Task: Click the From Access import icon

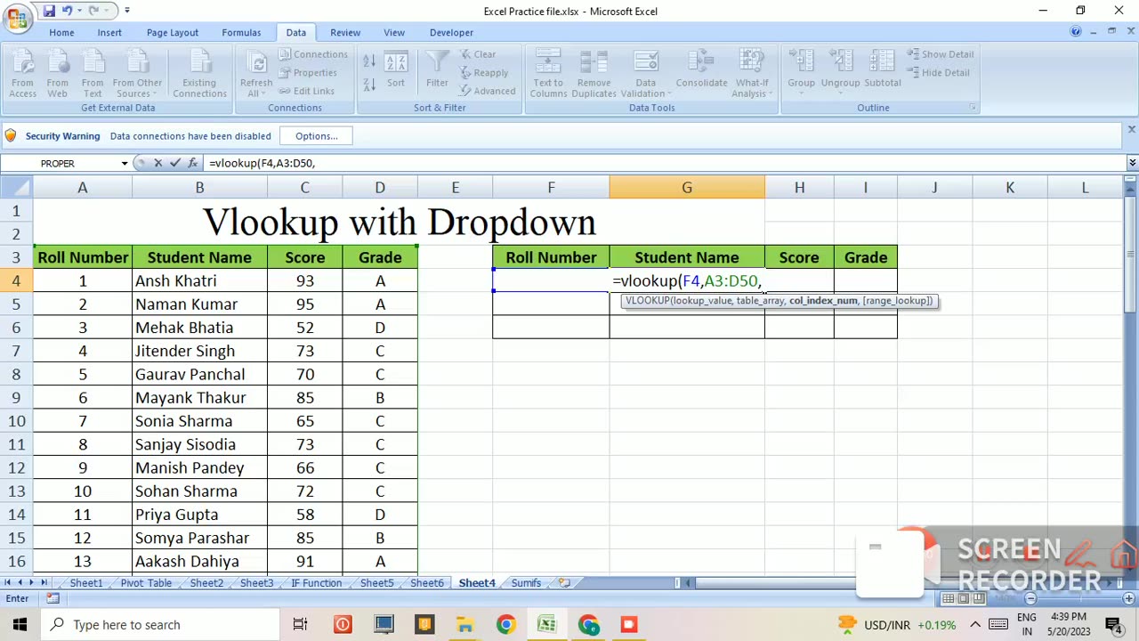Action: pyautogui.click(x=22, y=73)
